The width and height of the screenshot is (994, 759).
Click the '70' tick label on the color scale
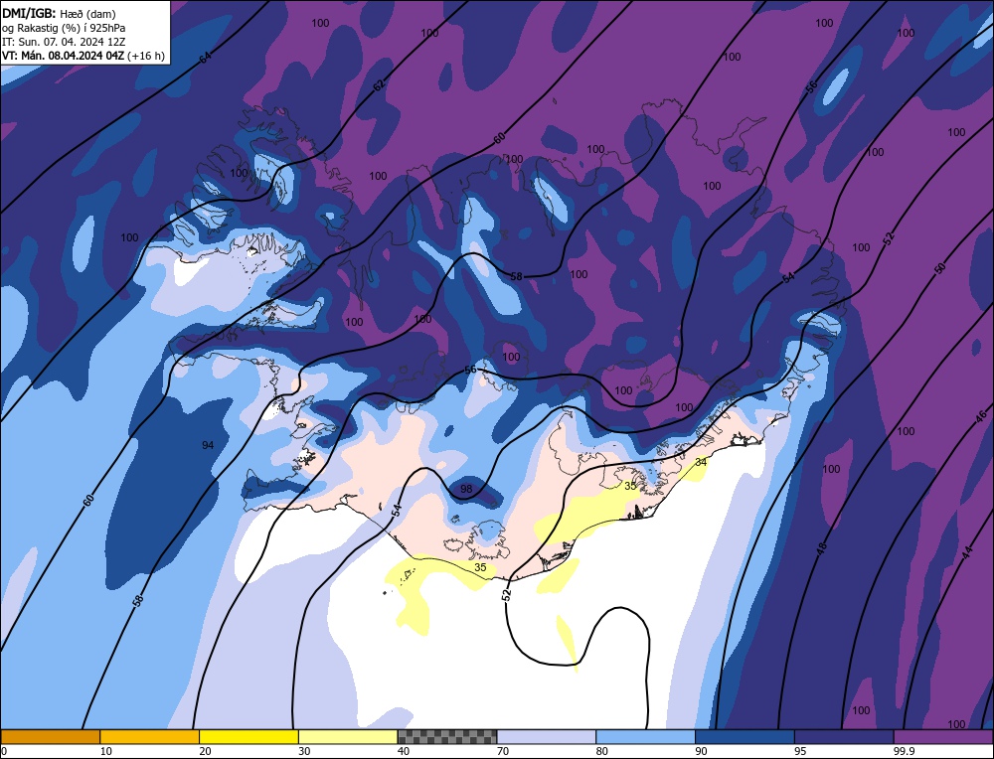point(503,751)
